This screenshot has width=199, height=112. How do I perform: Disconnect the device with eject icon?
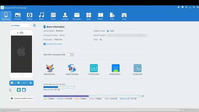pos(30,83)
